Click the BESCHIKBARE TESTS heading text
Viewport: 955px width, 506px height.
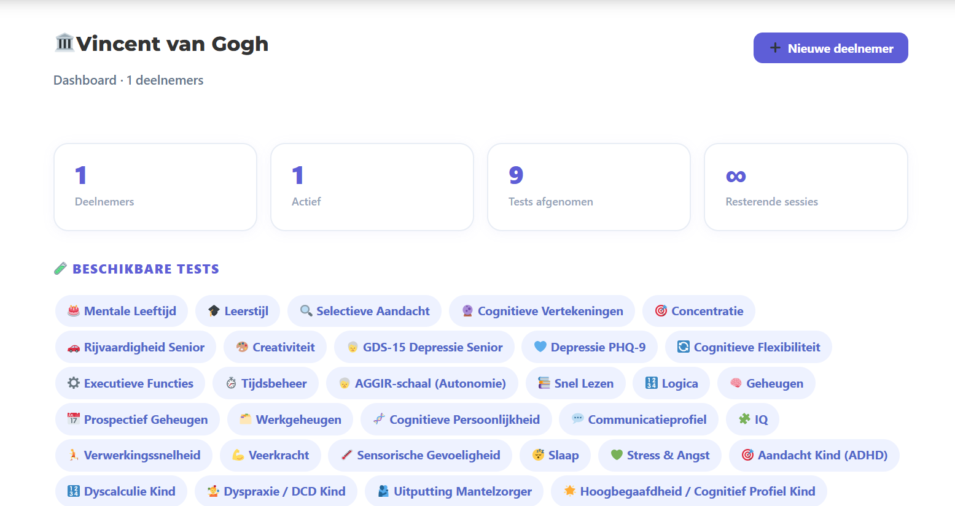[146, 269]
